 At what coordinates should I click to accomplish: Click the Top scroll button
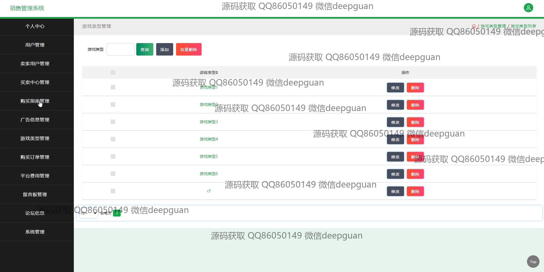(533, 262)
